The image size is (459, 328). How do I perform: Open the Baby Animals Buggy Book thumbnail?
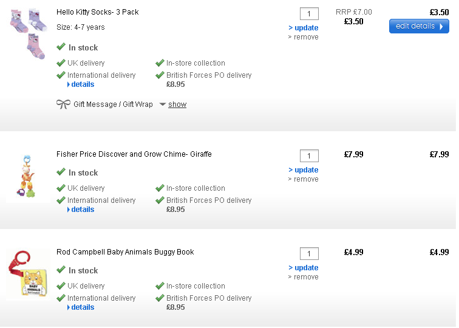pyautogui.click(x=27, y=275)
